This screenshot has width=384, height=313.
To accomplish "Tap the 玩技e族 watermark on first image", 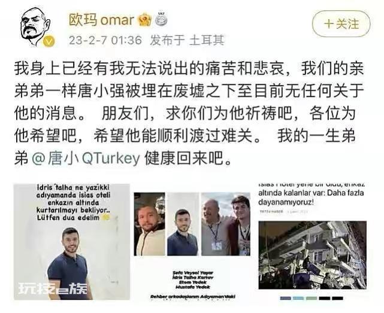I will click(53, 288).
